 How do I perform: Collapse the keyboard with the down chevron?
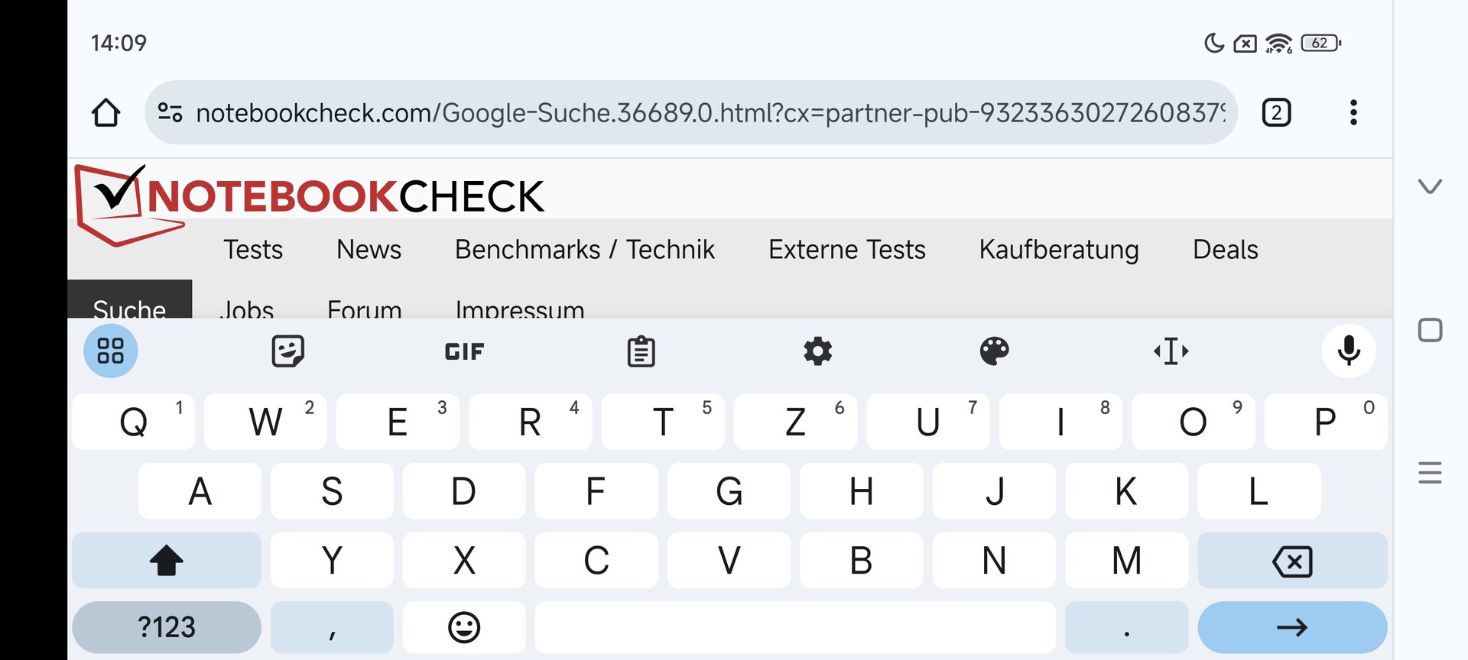pyautogui.click(x=1430, y=186)
